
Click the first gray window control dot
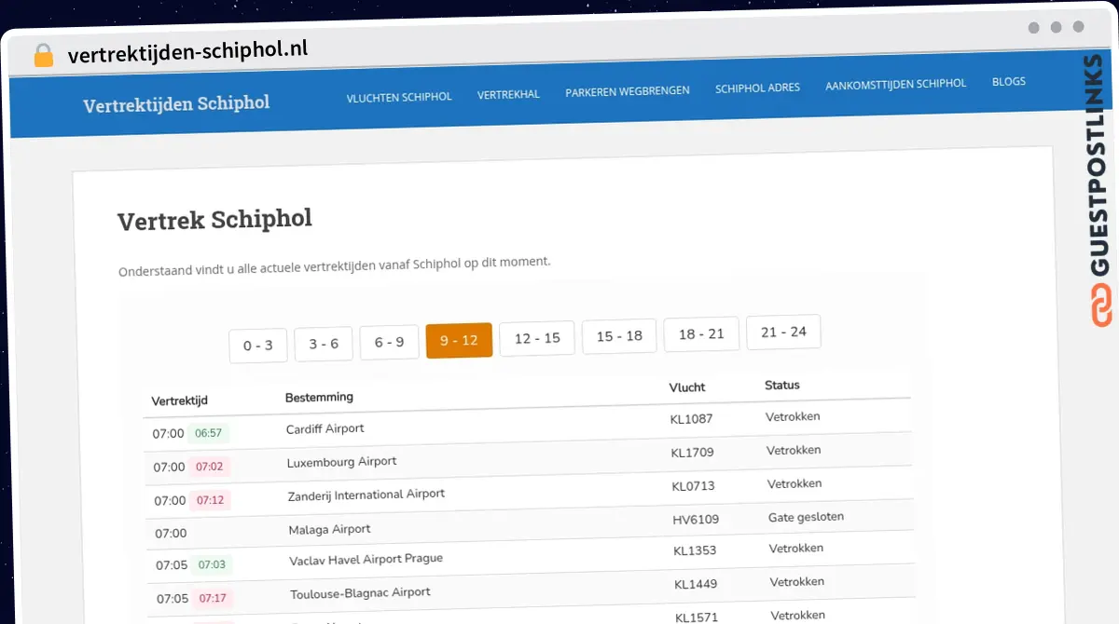(x=1033, y=28)
